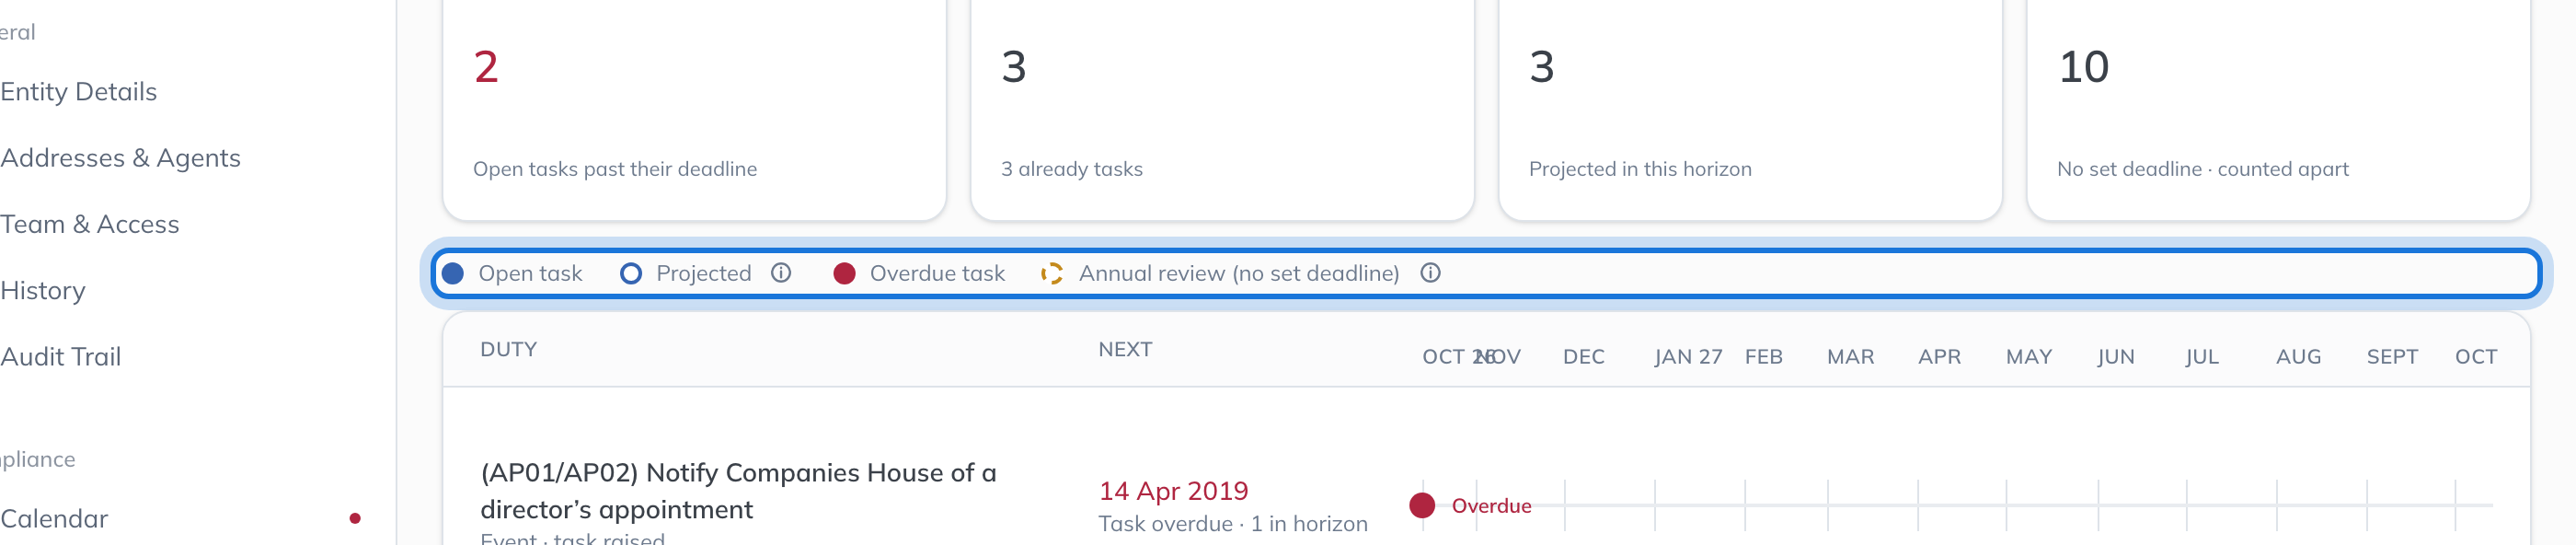Click the red Overdue task legend dot
Screen dimensions: 2576x545
844,274
